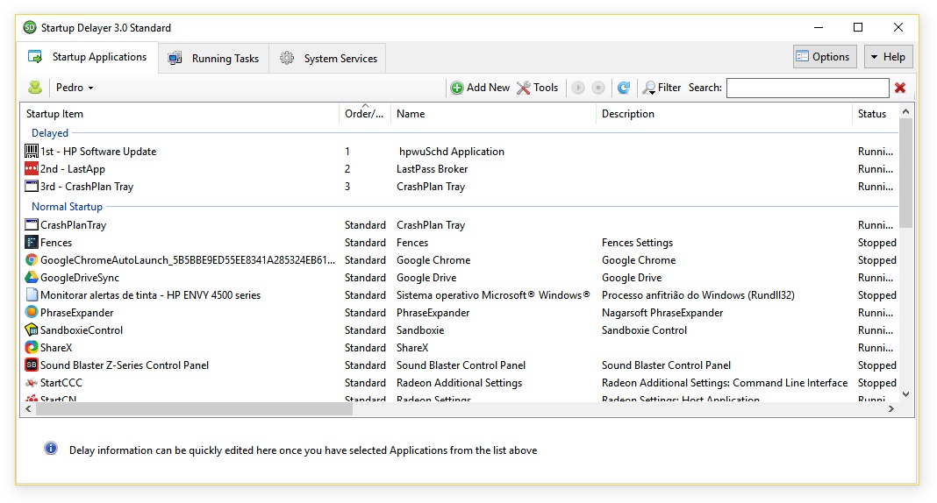937x503 pixels.
Task: Click Stopped status of Fences row
Action: tap(876, 243)
